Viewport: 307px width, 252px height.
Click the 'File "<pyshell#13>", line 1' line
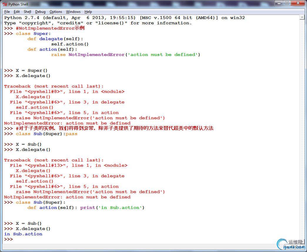[69, 166]
